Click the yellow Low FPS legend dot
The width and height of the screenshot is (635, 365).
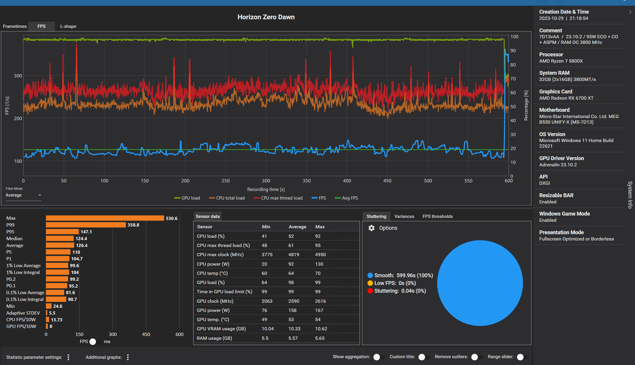tap(370, 283)
